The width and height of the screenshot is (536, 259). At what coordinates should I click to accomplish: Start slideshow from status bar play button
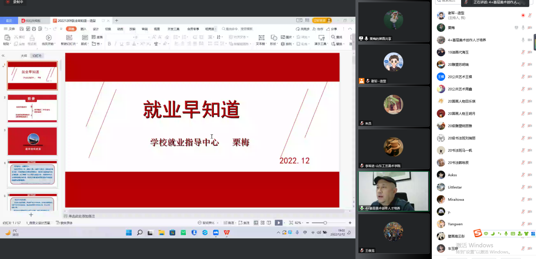(x=278, y=223)
